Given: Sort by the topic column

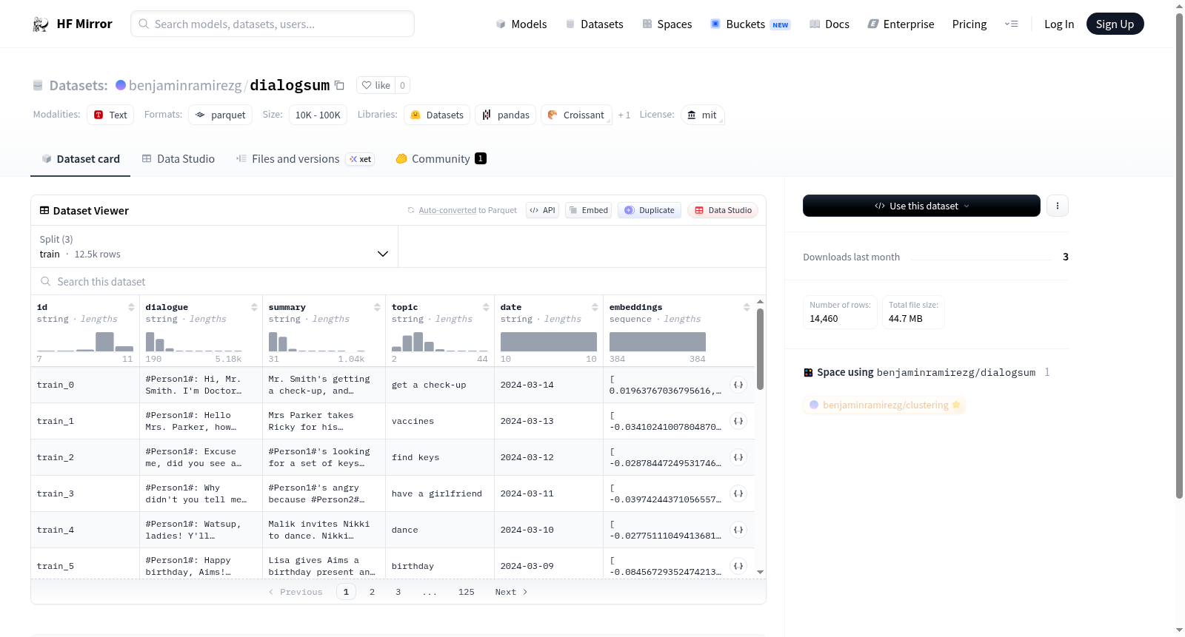Looking at the screenshot, I should [x=486, y=307].
